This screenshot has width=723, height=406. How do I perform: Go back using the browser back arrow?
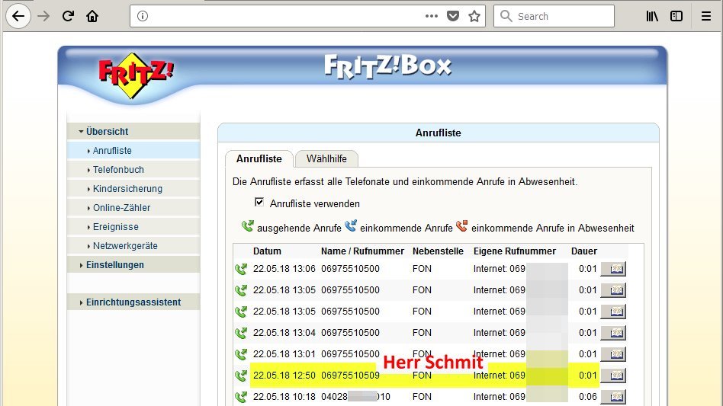click(18, 16)
